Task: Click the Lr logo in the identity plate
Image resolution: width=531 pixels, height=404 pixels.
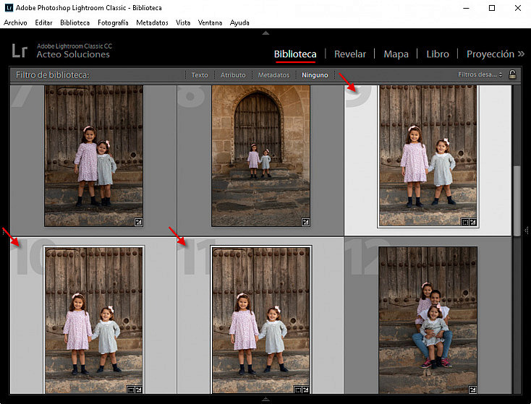Action: coord(20,51)
